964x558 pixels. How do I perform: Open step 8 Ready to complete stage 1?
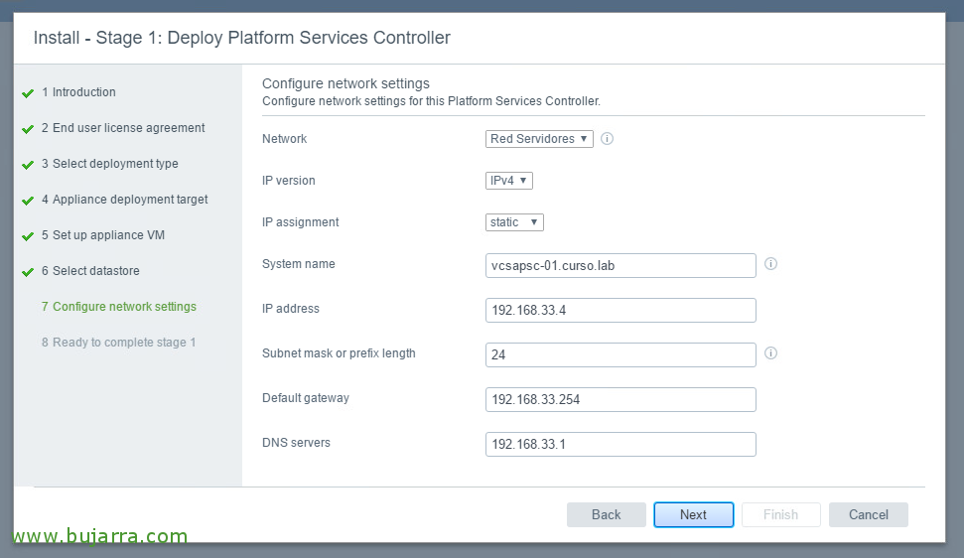(x=119, y=343)
